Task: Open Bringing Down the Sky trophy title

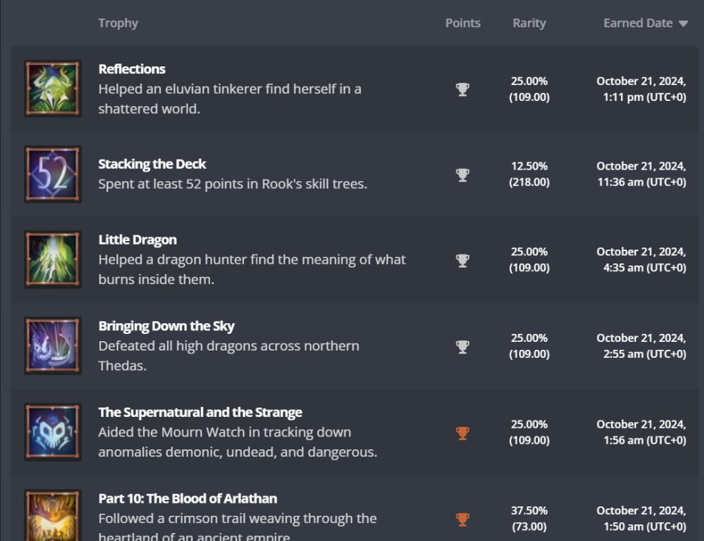Action: coord(166,326)
